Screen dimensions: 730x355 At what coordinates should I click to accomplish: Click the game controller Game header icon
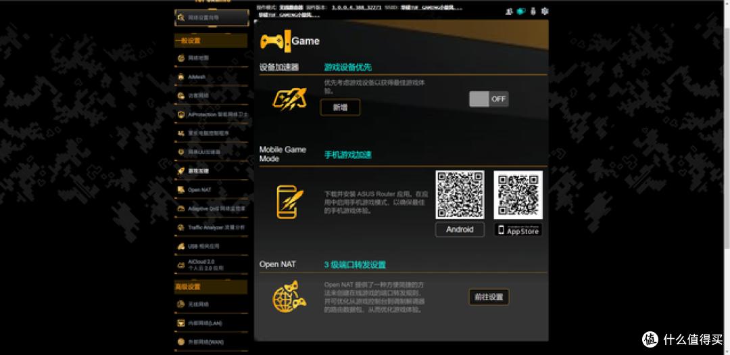[274, 41]
